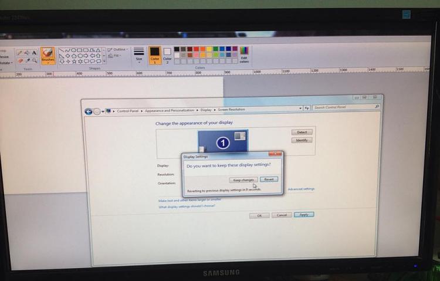Go to Display breadcrumb
The height and width of the screenshot is (281, 440).
click(206, 110)
